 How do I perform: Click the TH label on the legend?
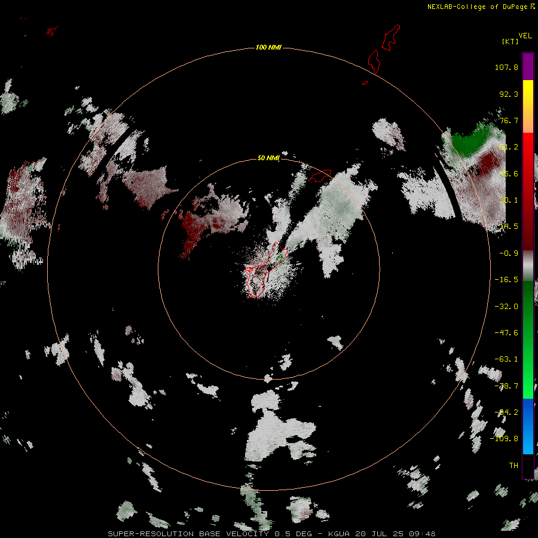(513, 466)
